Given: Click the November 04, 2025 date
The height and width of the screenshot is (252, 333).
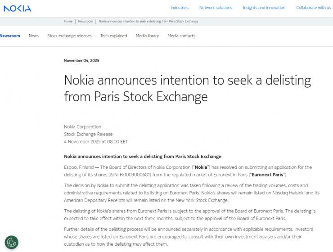Looking at the screenshot, I should 81,60.
